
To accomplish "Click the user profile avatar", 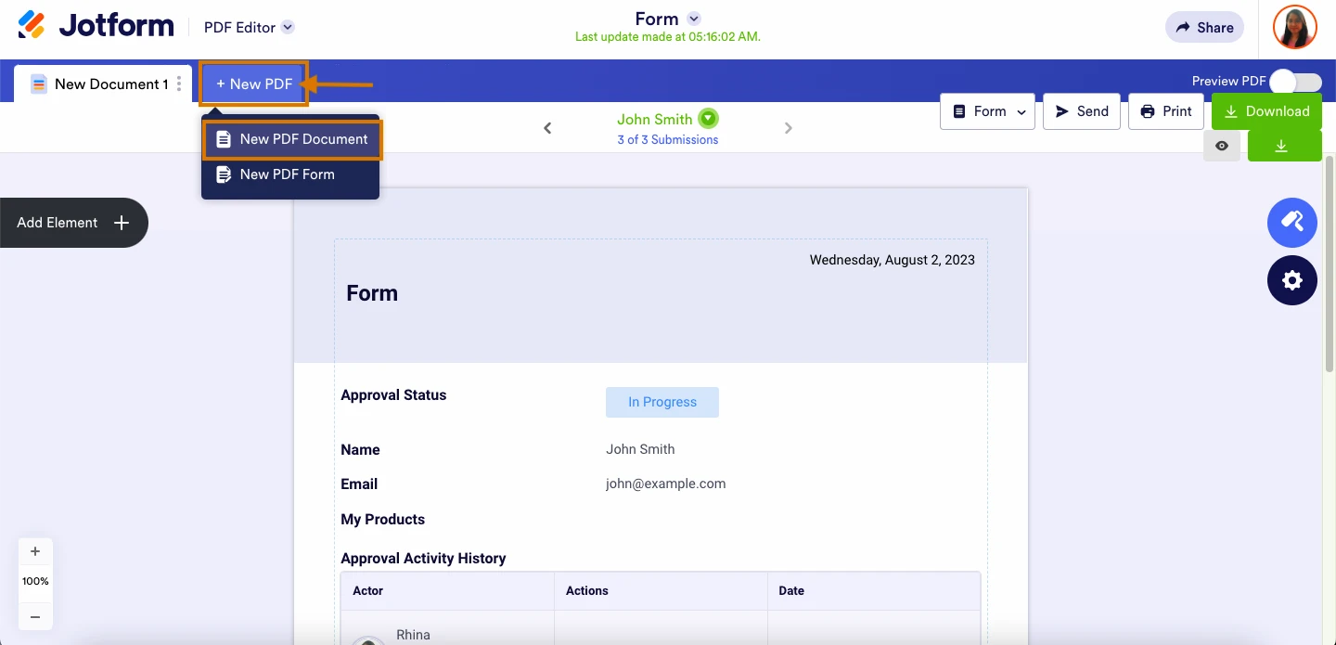I will coord(1294,28).
